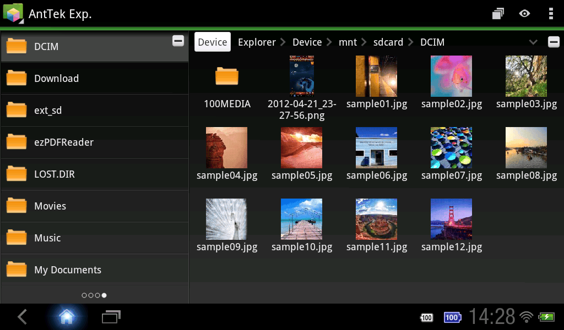Navigate to sdcard breadcrumb
The height and width of the screenshot is (330, 564).
coord(388,42)
